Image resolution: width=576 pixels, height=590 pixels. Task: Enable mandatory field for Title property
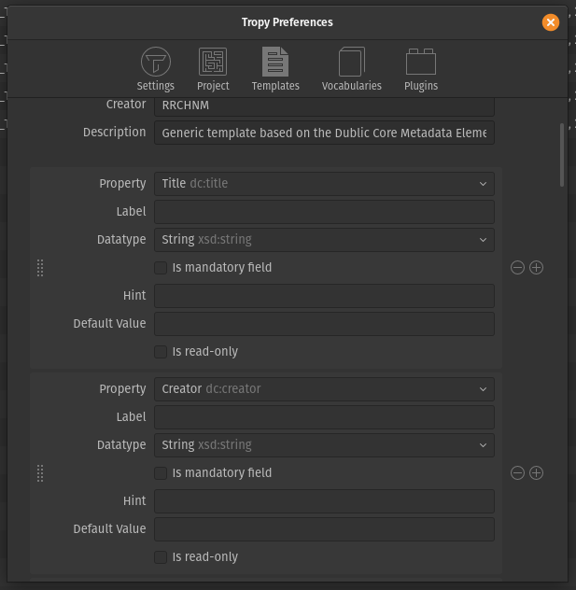pyautogui.click(x=161, y=268)
